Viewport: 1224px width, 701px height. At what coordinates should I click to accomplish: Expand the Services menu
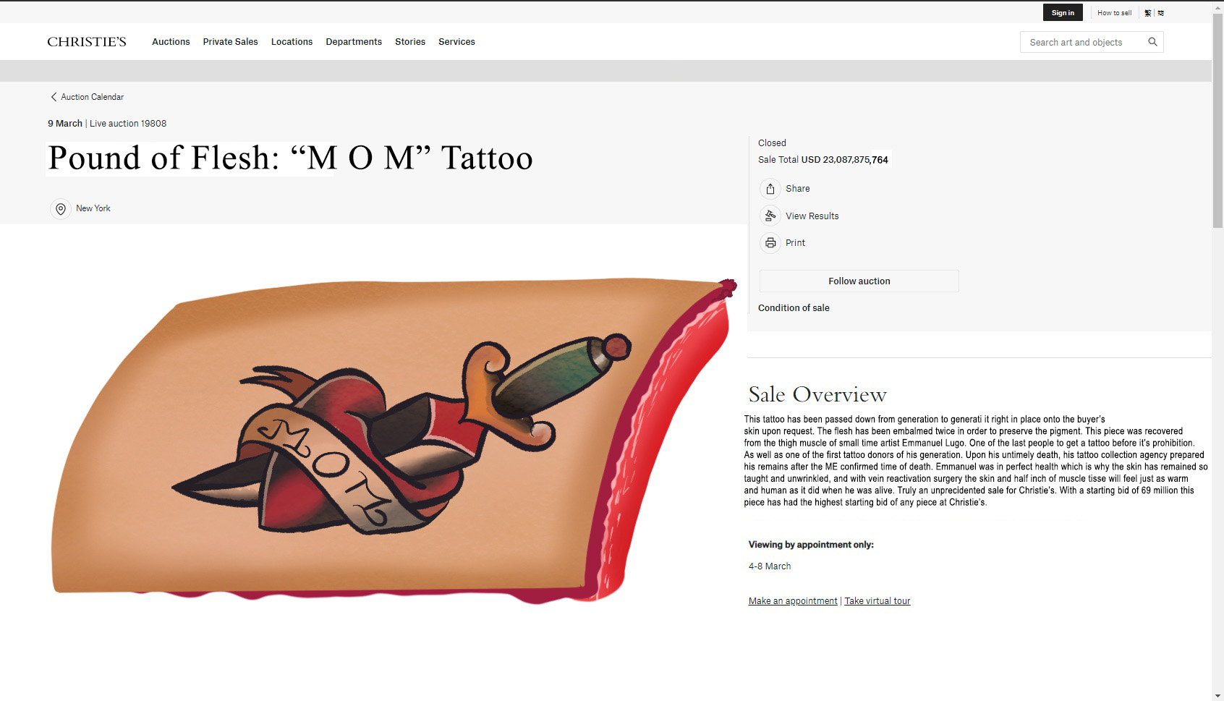(456, 42)
